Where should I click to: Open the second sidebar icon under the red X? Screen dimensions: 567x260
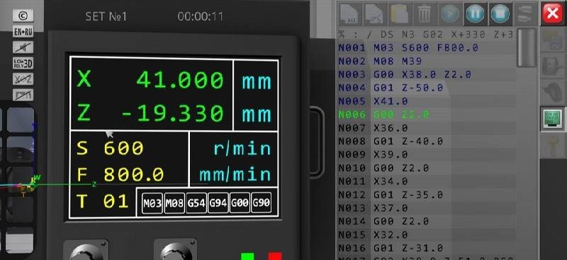pyautogui.click(x=553, y=66)
